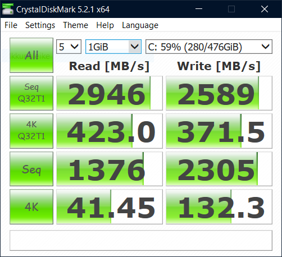Click the empty comment field at bottom

click(x=141, y=240)
